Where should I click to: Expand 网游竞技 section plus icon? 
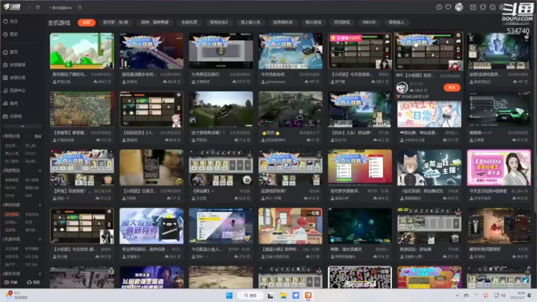tap(40, 170)
